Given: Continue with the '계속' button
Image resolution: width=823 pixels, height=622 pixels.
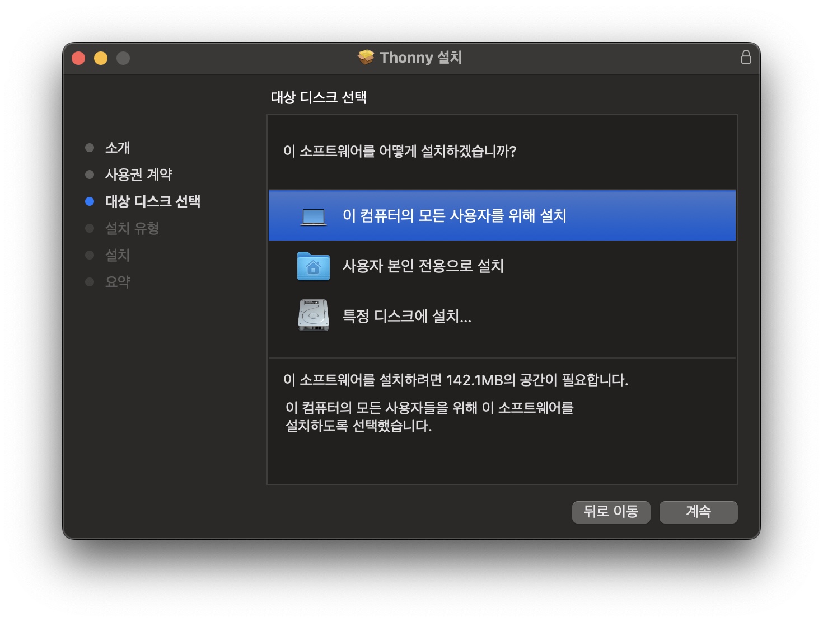Looking at the screenshot, I should (x=699, y=512).
